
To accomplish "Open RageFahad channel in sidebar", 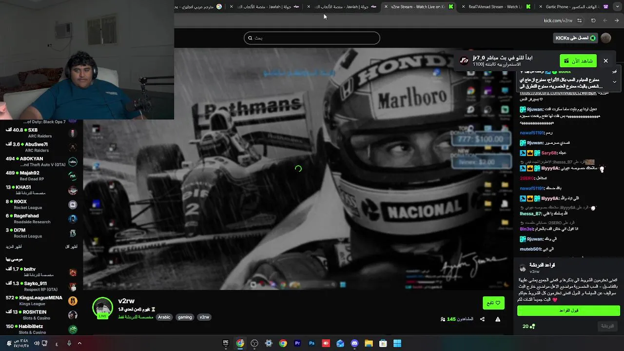I will tap(41, 218).
